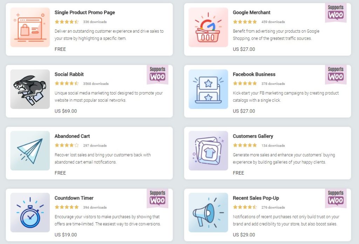Viewport: 359px width, 244px height.
Task: Open the Google Merchant title link
Action: point(251,13)
